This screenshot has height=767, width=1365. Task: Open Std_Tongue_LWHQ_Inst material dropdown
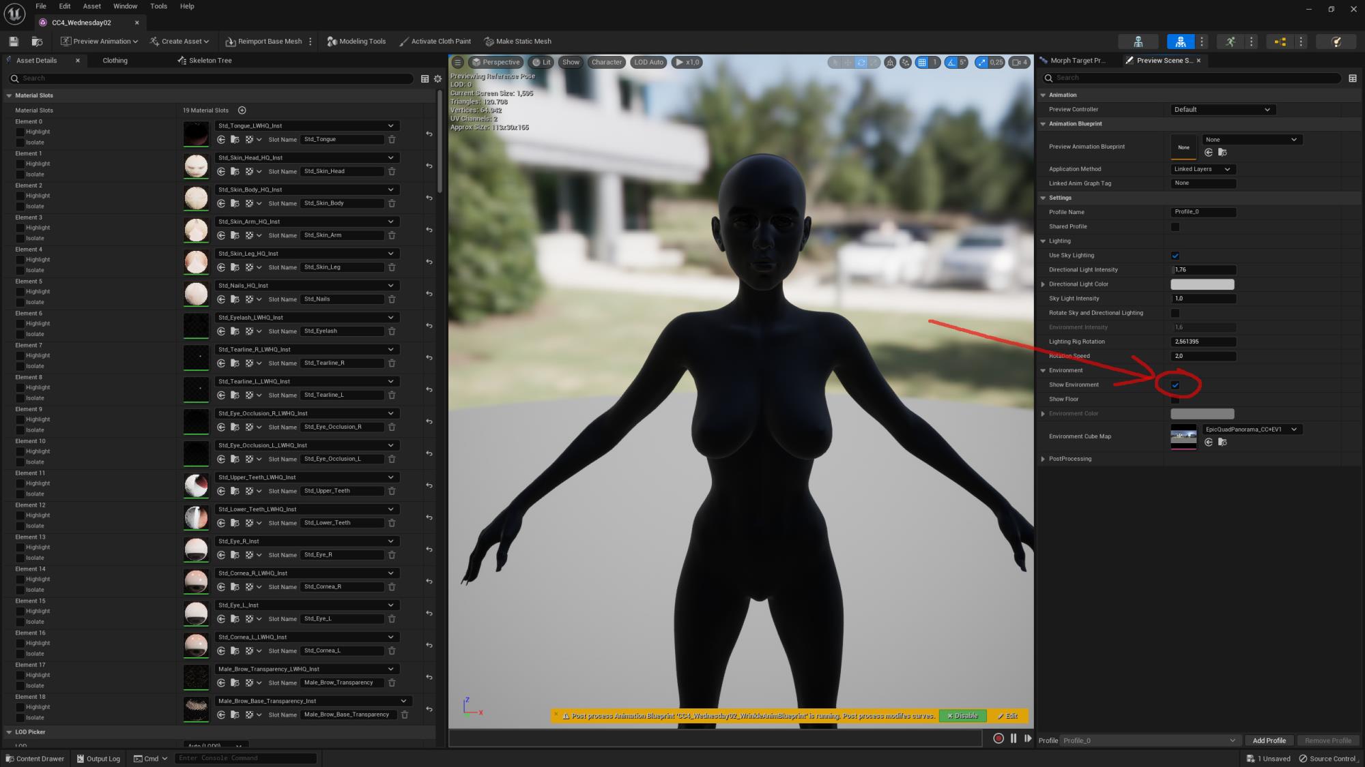pyautogui.click(x=306, y=125)
